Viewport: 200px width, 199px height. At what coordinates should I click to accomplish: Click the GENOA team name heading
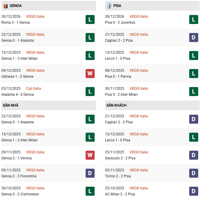click(16, 6)
